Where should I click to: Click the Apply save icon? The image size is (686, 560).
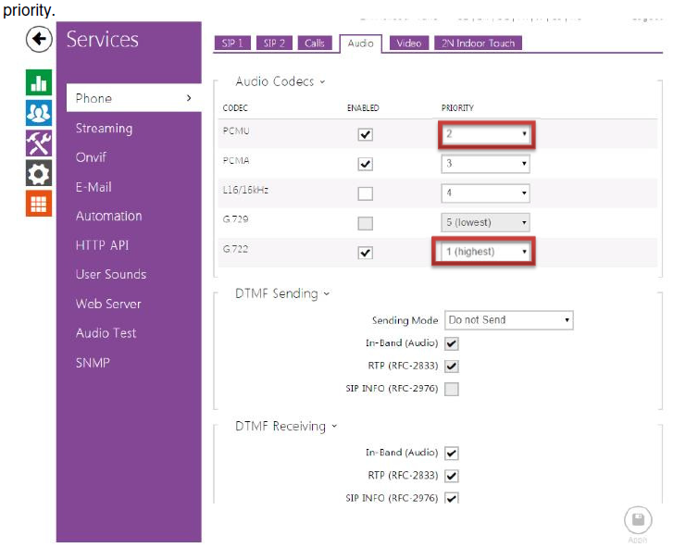[x=638, y=520]
